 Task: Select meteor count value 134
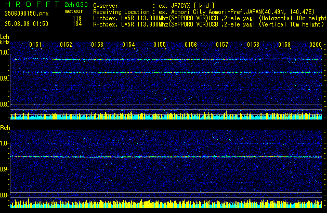77,24
